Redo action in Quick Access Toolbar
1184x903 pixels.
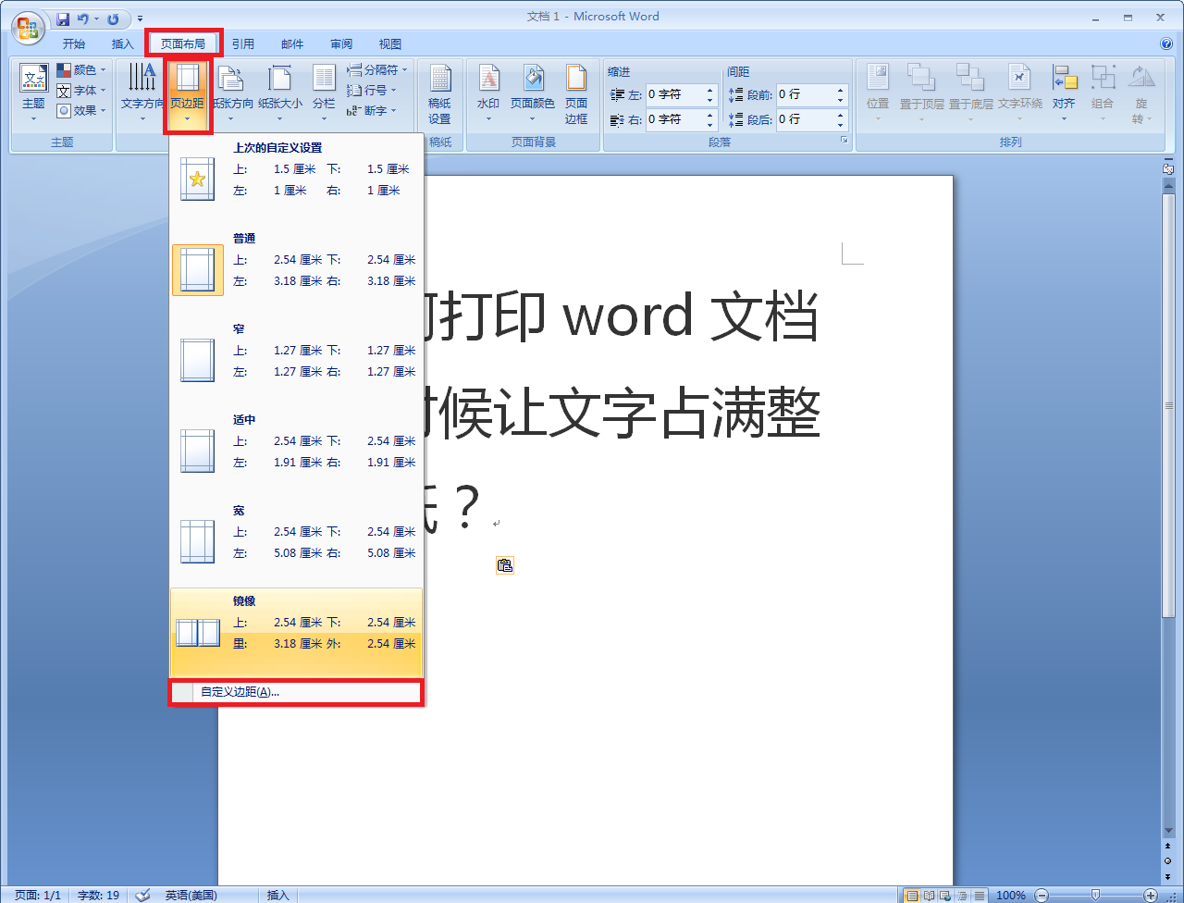pos(113,19)
